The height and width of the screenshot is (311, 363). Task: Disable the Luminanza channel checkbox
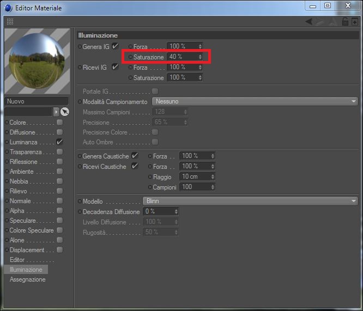click(60, 142)
